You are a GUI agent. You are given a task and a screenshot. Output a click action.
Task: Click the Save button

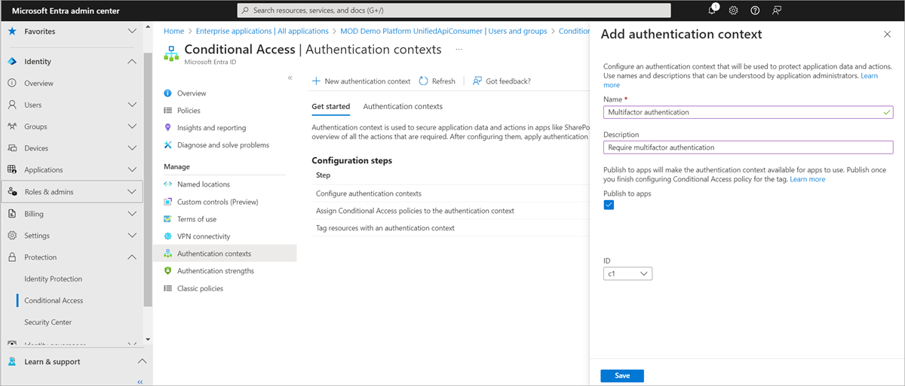[x=621, y=375]
